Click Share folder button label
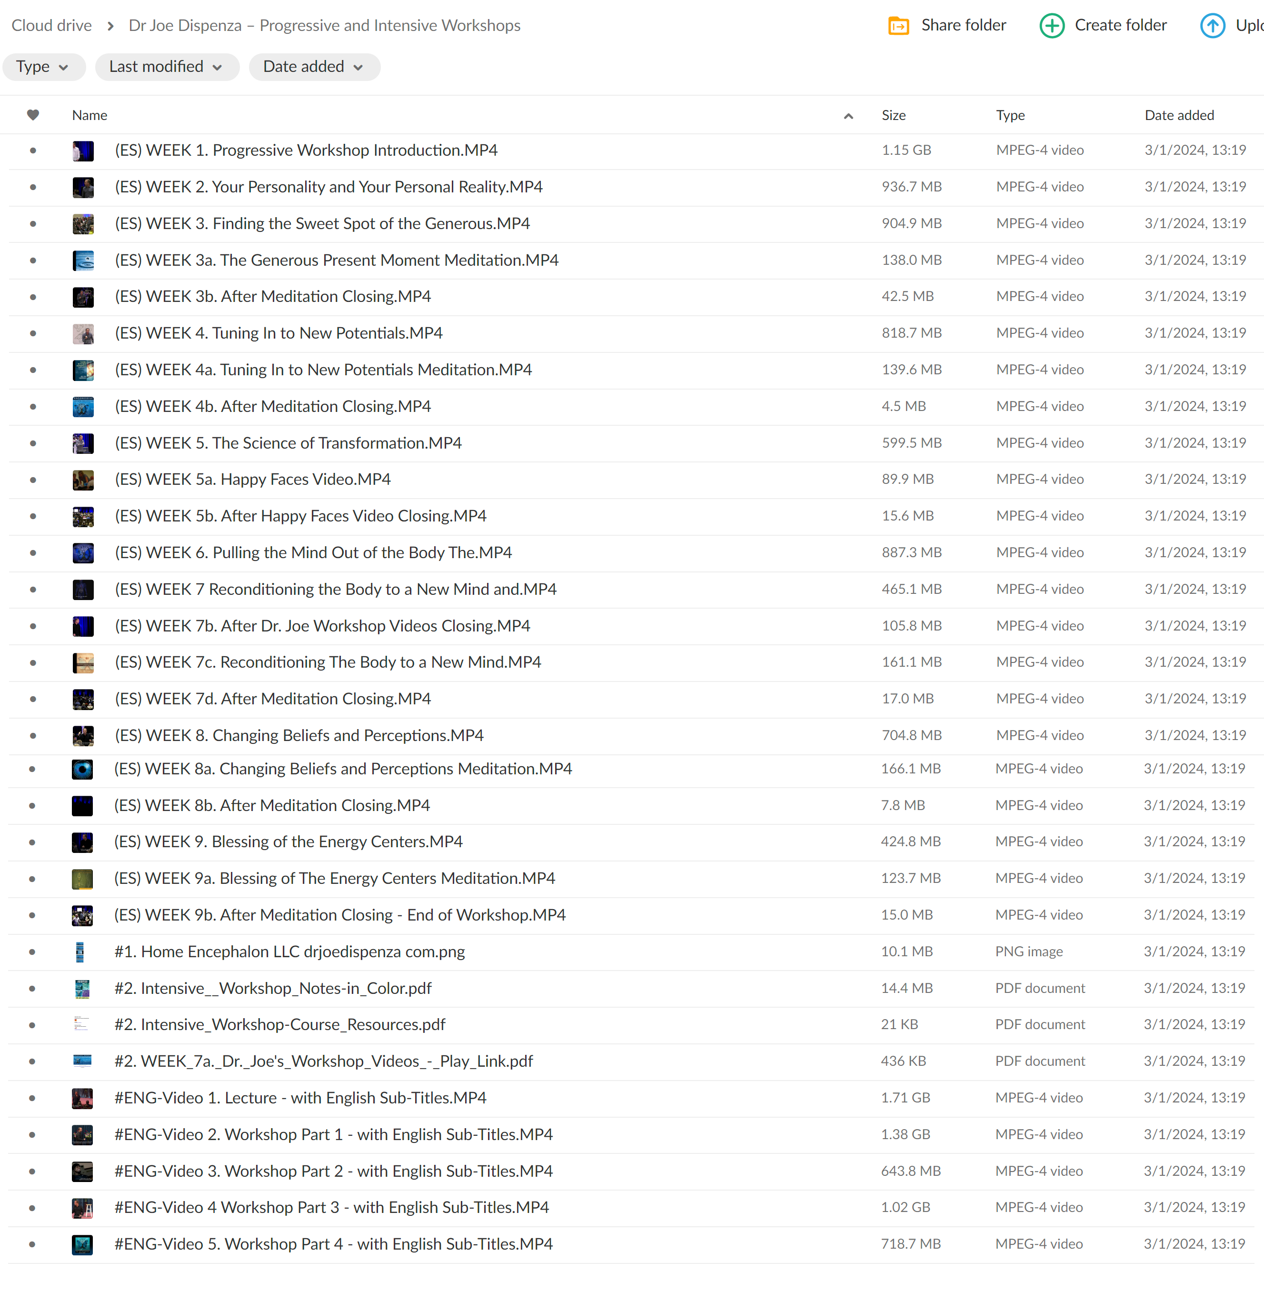Image resolution: width=1264 pixels, height=1292 pixels. click(x=963, y=25)
